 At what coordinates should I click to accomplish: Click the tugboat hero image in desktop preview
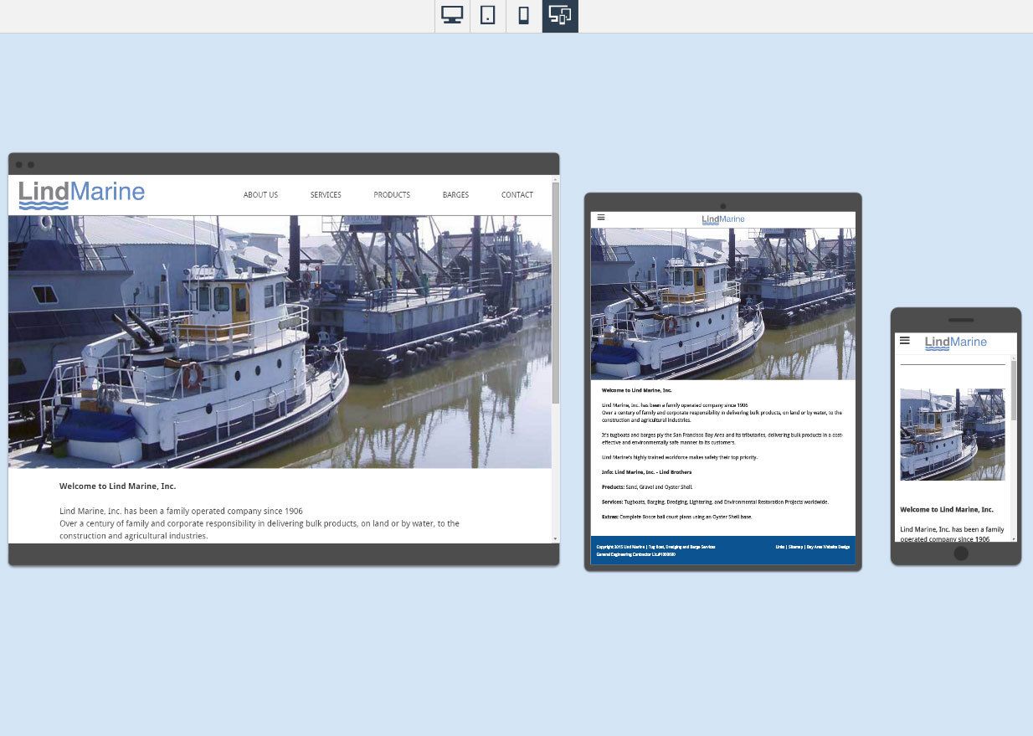tap(280, 342)
